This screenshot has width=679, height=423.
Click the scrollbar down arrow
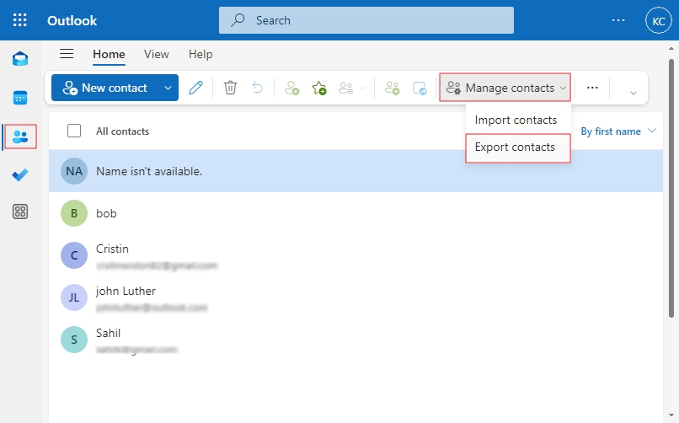[x=671, y=415]
